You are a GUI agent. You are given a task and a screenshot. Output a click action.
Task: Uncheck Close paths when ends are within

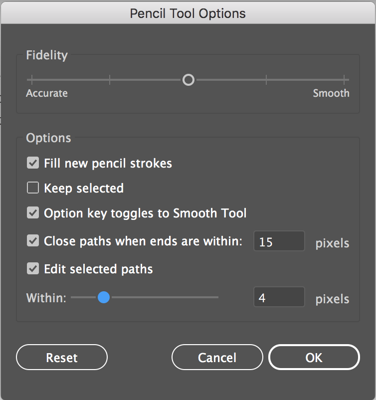coord(33,241)
